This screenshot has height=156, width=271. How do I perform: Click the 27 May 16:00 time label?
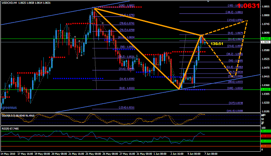coord(127,154)
